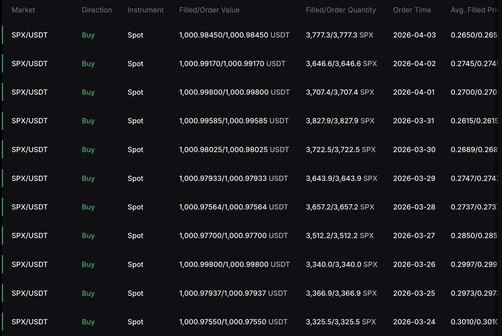The height and width of the screenshot is (336, 502).
Task: Click Spot instrument in the 2026-03-29 row
Action: 135,178
